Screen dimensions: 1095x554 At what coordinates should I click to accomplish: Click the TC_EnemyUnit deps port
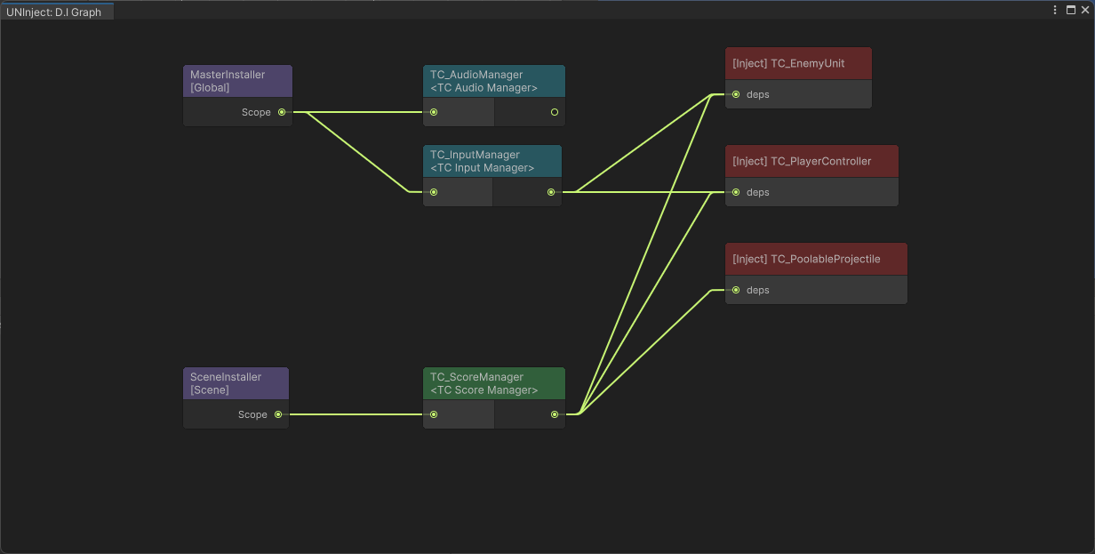coord(736,94)
